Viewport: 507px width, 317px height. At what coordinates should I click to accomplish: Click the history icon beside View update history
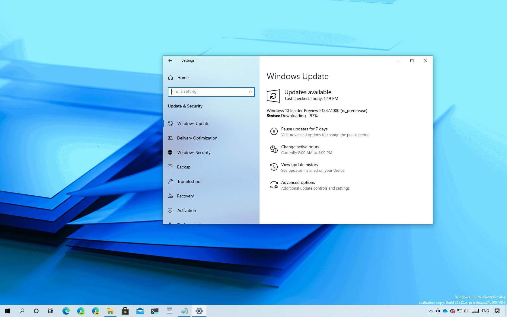coord(274,167)
